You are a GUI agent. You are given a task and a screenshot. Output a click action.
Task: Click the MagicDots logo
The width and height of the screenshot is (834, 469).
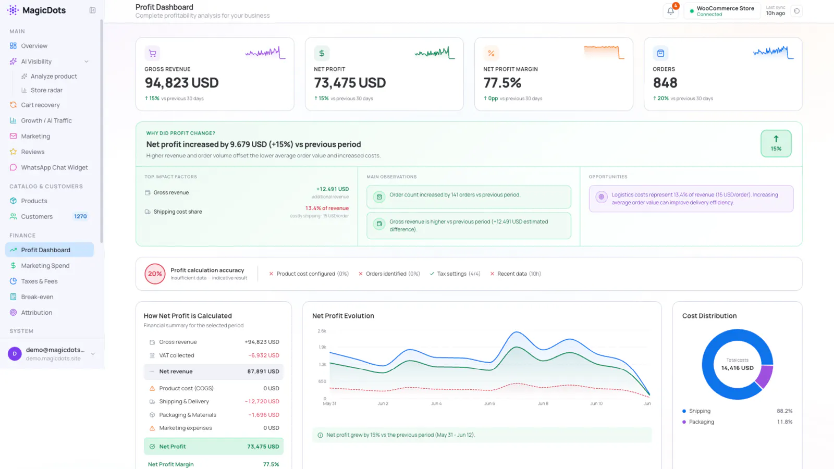[x=36, y=10]
